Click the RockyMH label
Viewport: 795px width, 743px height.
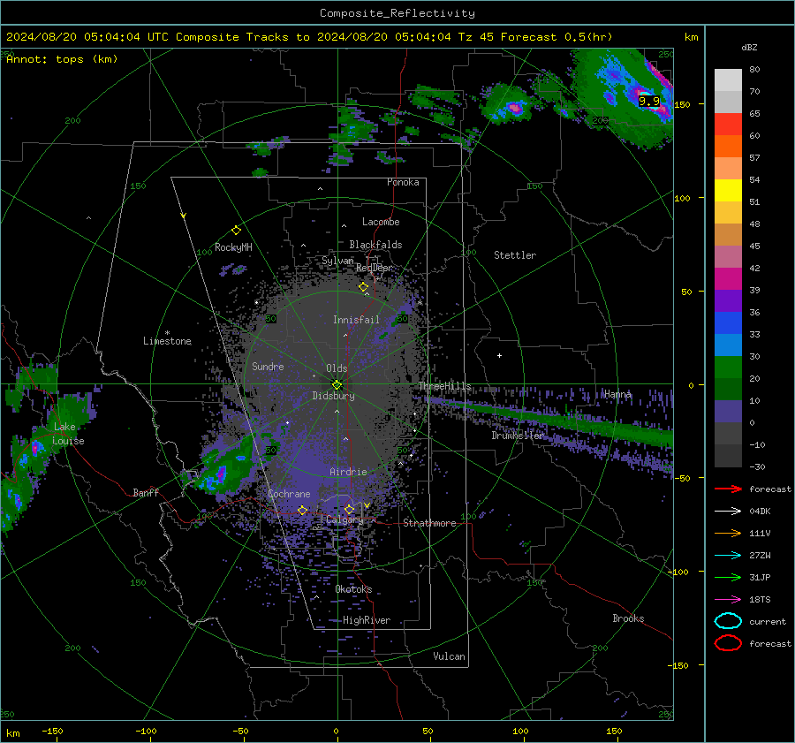233,247
